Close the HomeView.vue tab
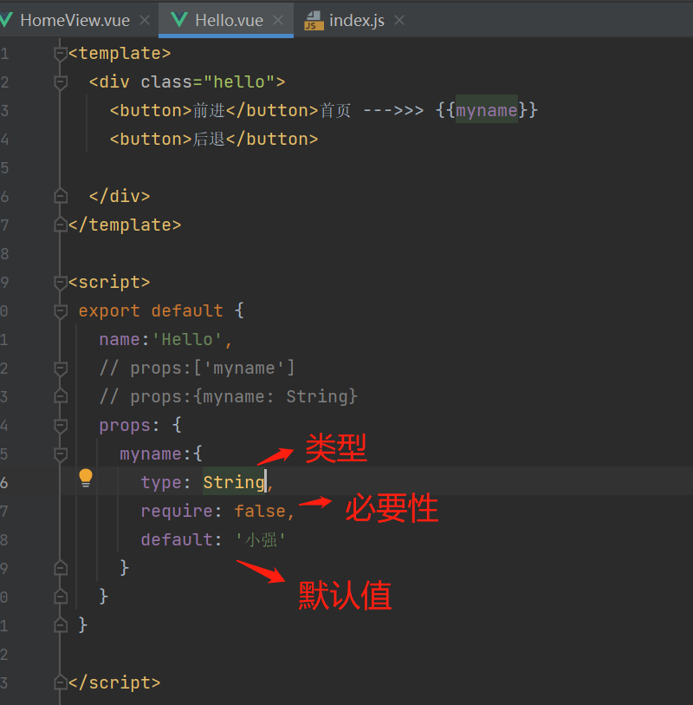Screen dimensions: 693x705 tap(144, 20)
